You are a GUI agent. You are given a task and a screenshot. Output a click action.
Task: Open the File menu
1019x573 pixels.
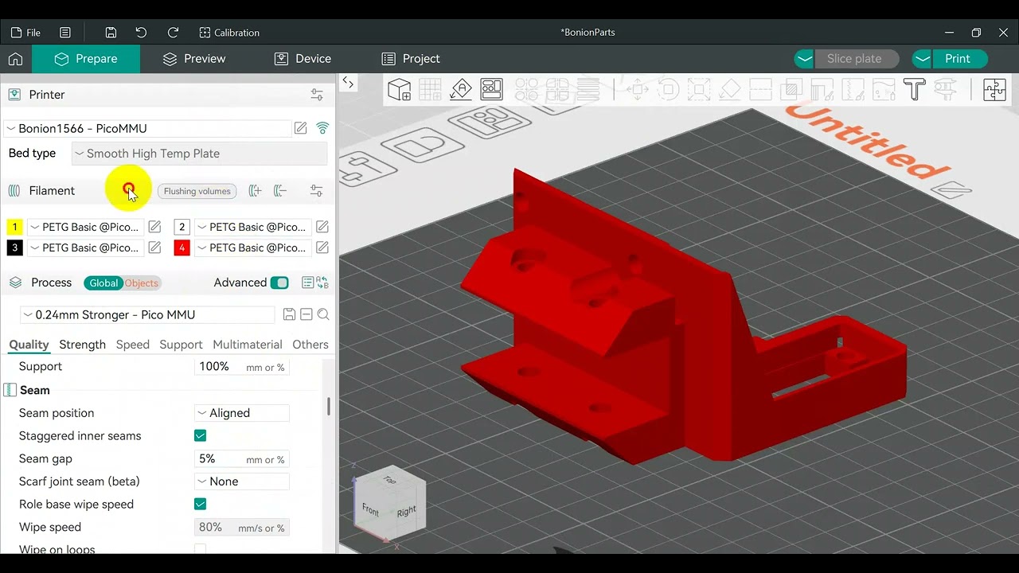click(x=25, y=33)
